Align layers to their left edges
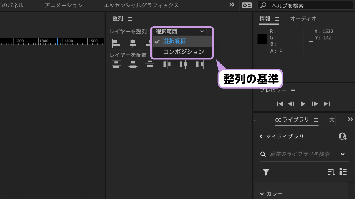Image resolution: width=355 pixels, height=199 pixels. 116,43
